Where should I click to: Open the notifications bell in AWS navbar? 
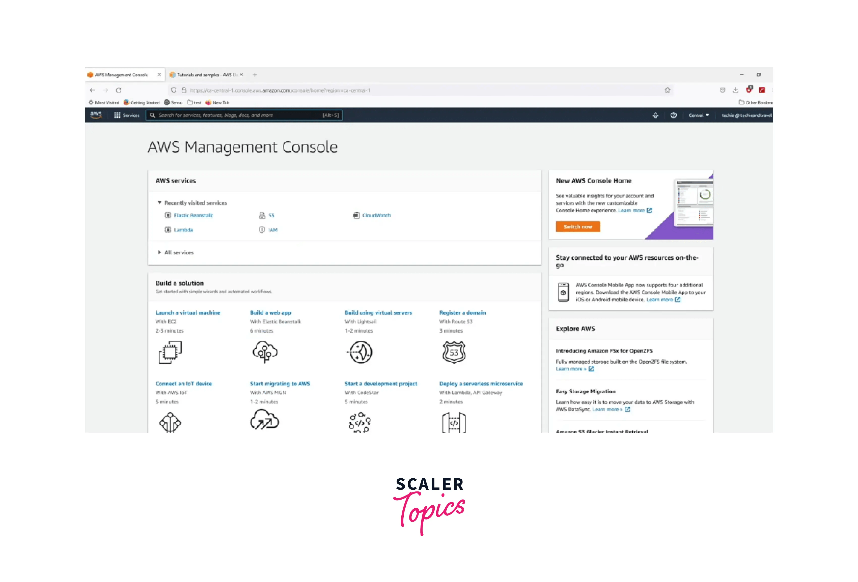tap(655, 115)
